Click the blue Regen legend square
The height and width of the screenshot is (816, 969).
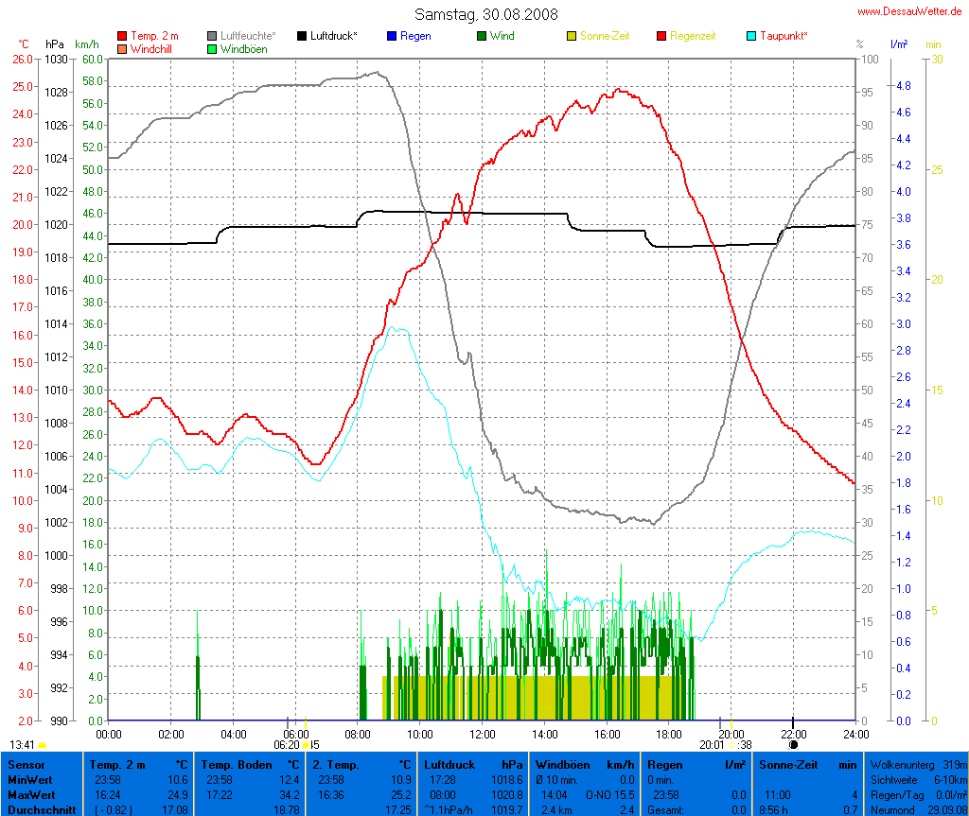[x=392, y=36]
